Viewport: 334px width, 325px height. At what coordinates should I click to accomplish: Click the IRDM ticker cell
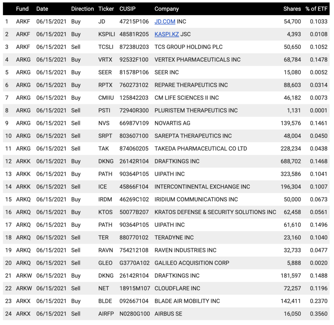coord(105,199)
